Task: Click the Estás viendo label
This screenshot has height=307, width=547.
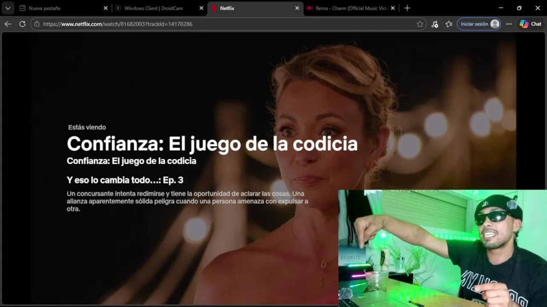Action: (x=87, y=127)
